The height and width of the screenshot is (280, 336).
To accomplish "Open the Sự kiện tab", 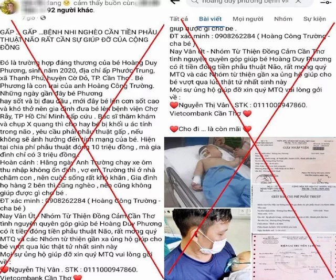I will point(314,19).
